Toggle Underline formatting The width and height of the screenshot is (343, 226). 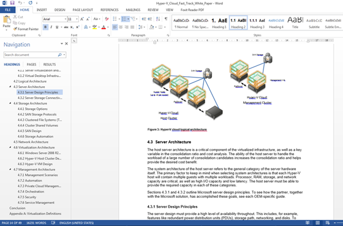tap(57, 27)
